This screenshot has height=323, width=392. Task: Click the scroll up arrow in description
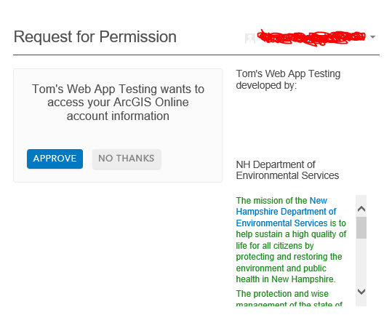361,209
